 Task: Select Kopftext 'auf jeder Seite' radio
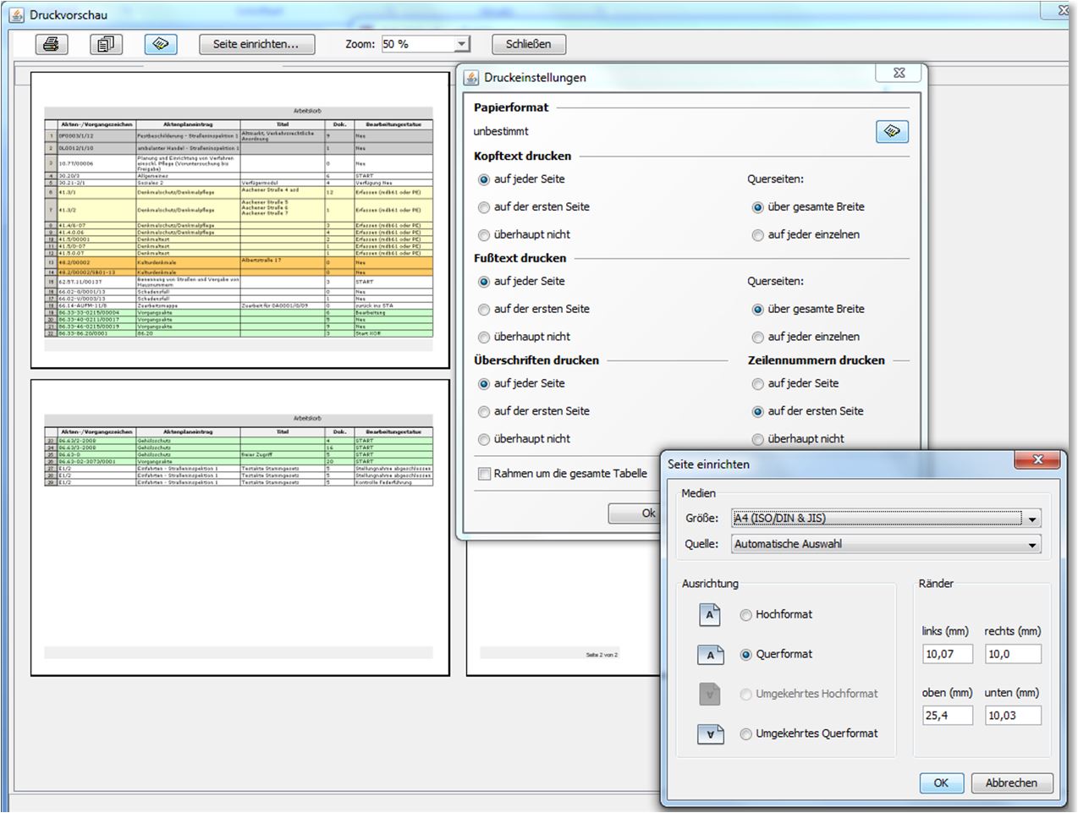pyautogui.click(x=484, y=179)
